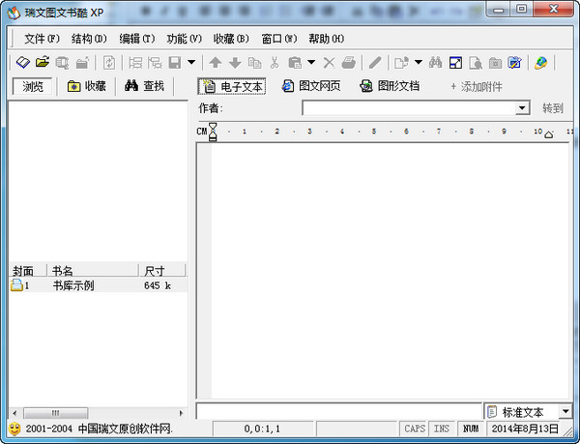580x444 pixels.
Task: Click the fullscreen window icon in toolbar
Action: point(455,63)
